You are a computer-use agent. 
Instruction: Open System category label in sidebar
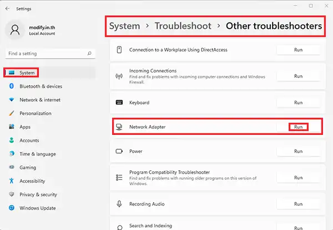tap(27, 73)
